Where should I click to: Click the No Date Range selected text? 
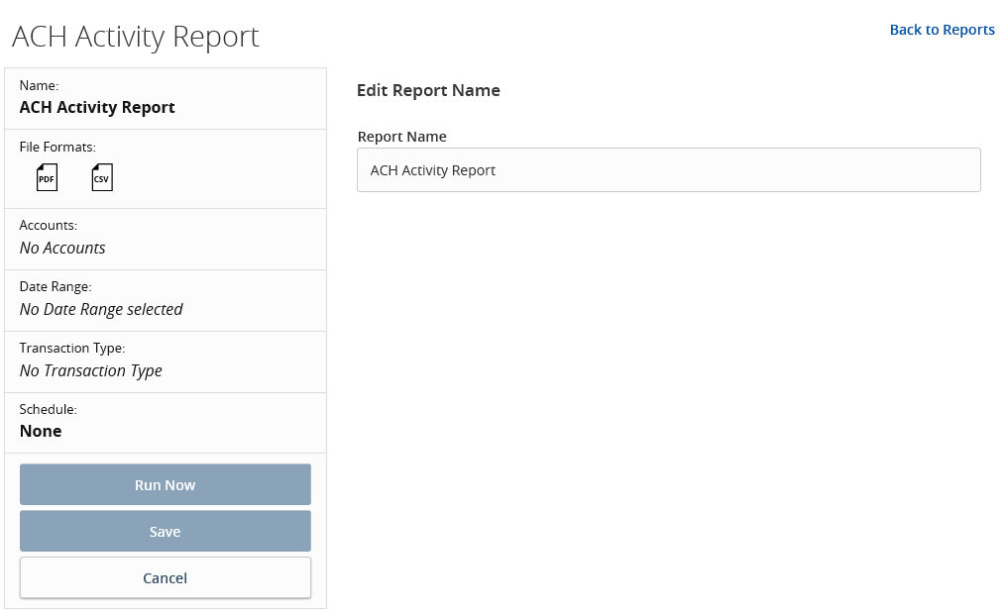[101, 309]
